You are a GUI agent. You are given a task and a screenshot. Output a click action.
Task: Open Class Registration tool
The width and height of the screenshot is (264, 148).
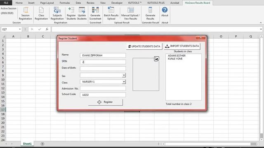41,14
